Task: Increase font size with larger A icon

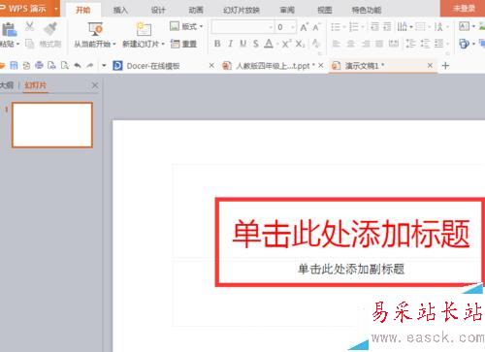Action: pyautogui.click(x=304, y=27)
